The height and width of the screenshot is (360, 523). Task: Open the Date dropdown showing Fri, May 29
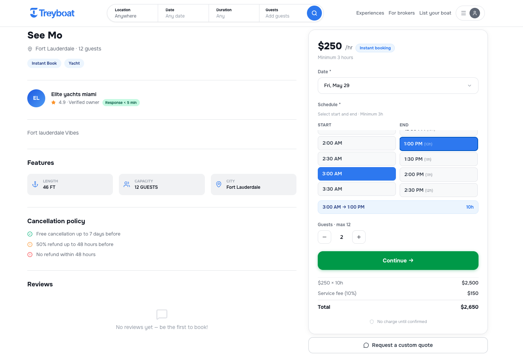pyautogui.click(x=398, y=86)
